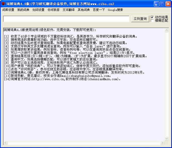Click Google搜索 in the menu bar

(115, 10)
